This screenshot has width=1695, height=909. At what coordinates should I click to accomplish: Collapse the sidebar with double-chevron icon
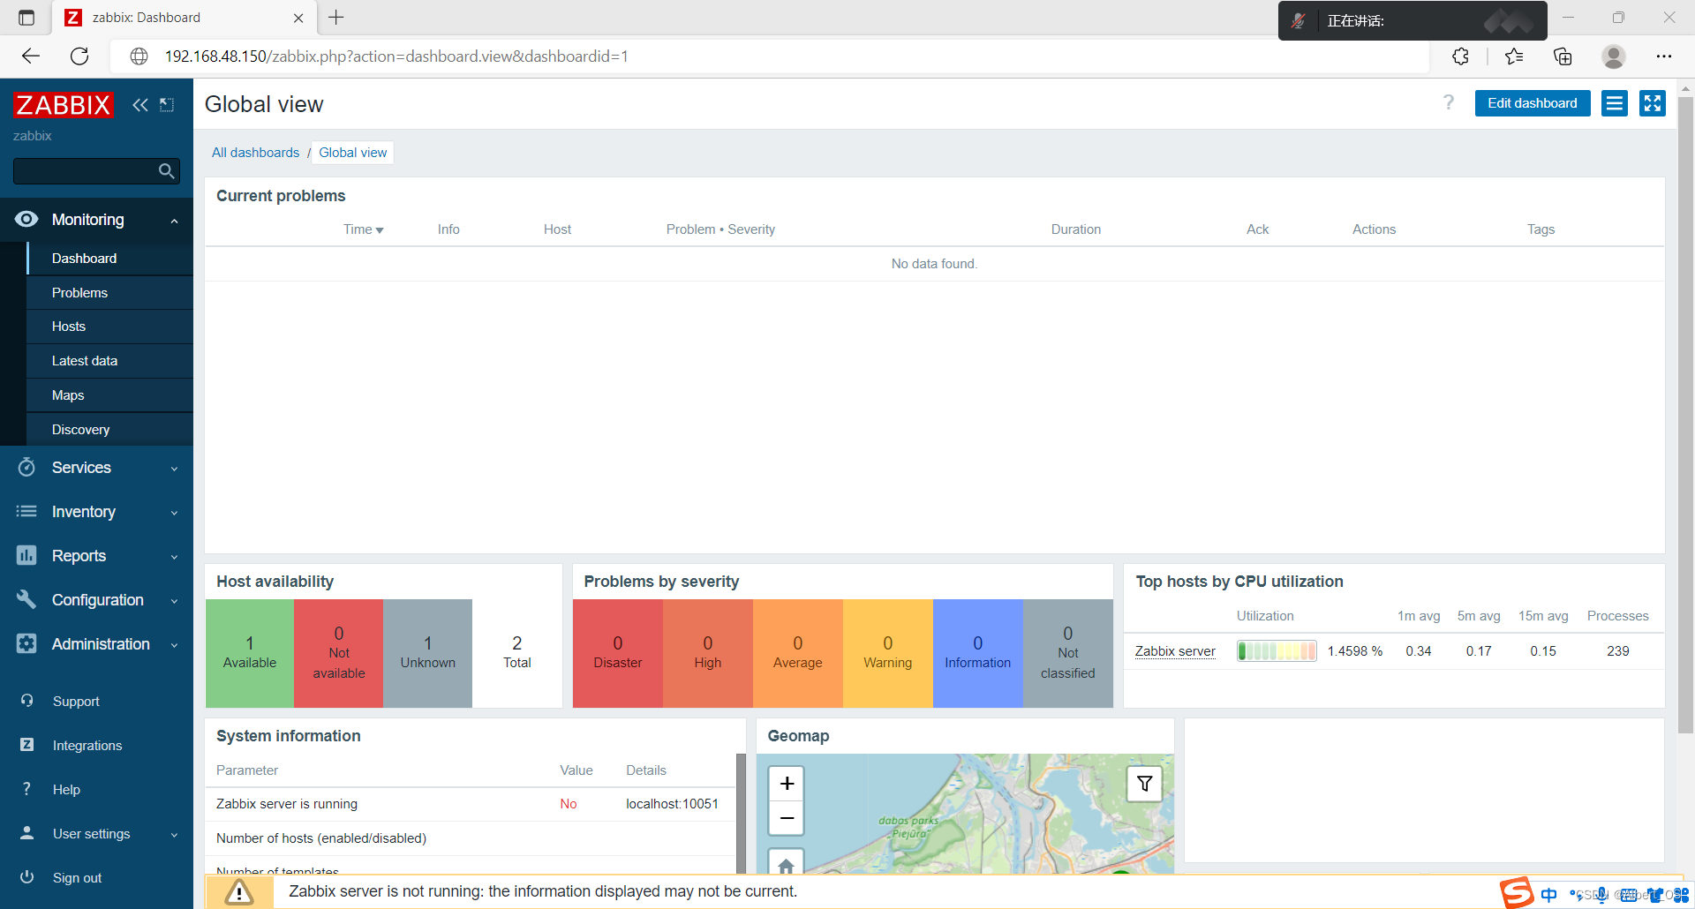[x=140, y=105]
